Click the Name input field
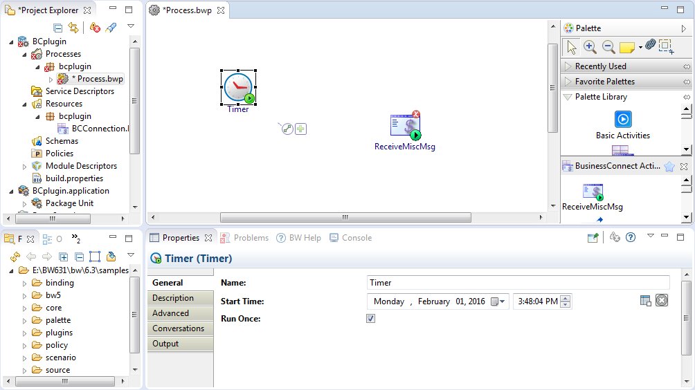The image size is (695, 390). coord(518,283)
